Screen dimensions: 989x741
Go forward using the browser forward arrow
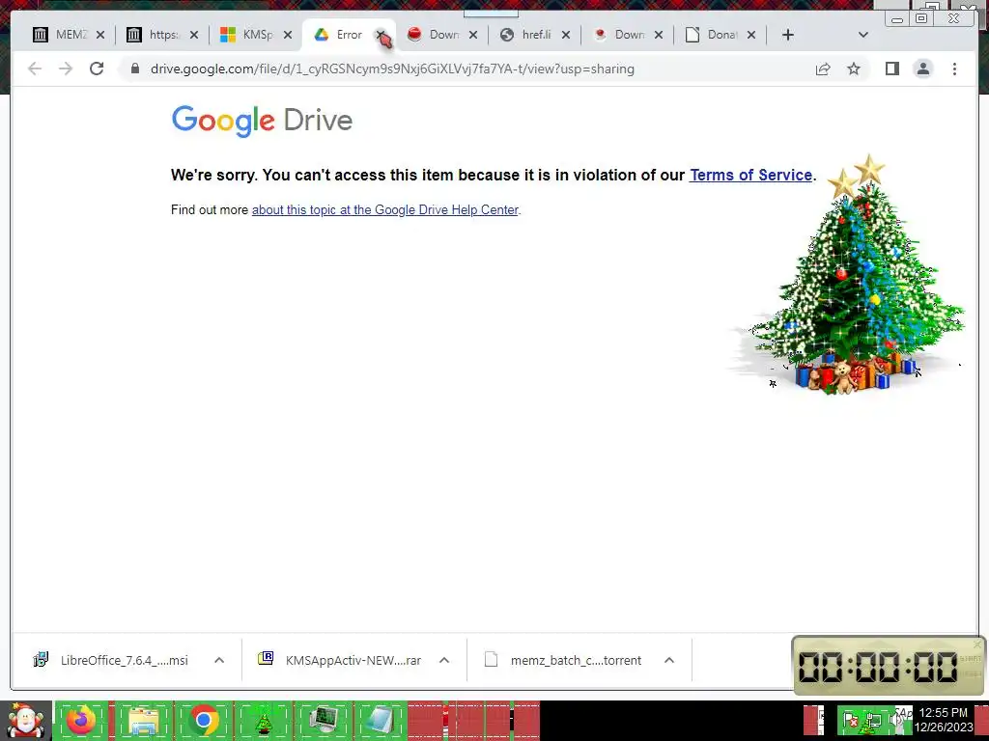[x=66, y=69]
